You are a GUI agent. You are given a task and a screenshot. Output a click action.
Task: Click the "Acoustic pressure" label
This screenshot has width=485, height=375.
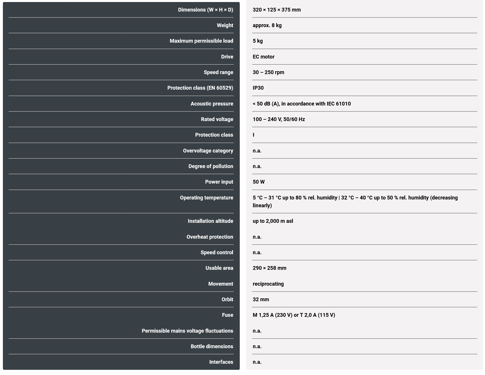point(212,104)
